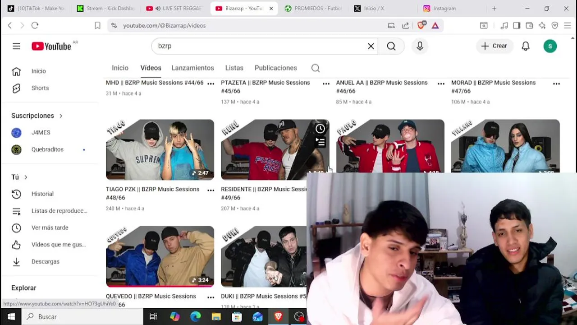The height and width of the screenshot is (325, 577).
Task: Open Ver más tarde in sidebar
Action: coord(50,228)
